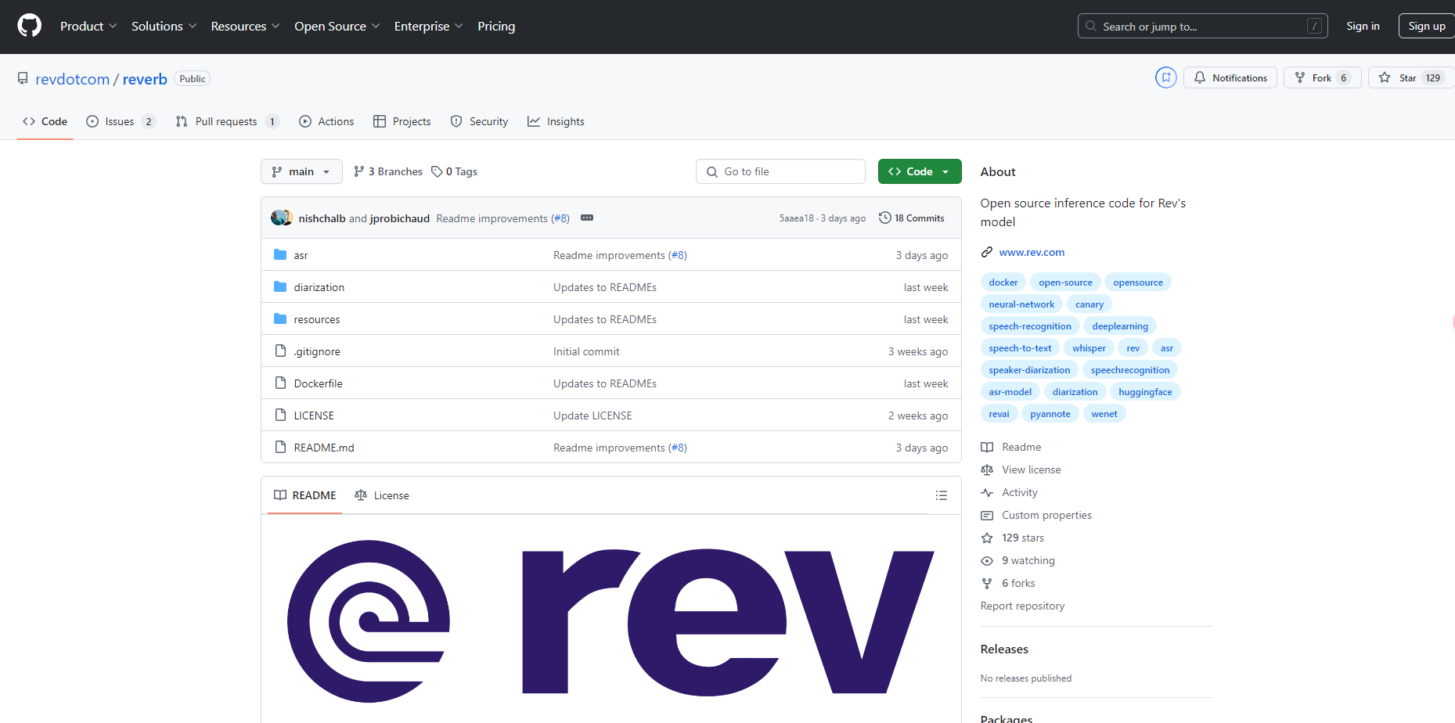Image resolution: width=1455 pixels, height=723 pixels.
Task: Switch to the Projects tab
Action: [x=402, y=121]
